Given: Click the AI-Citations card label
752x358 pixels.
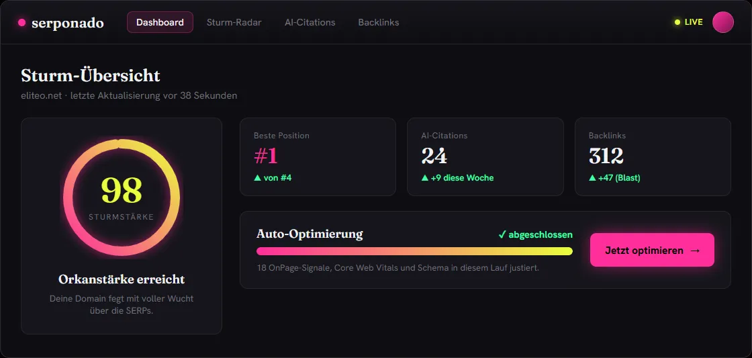Looking at the screenshot, I should 444,136.
